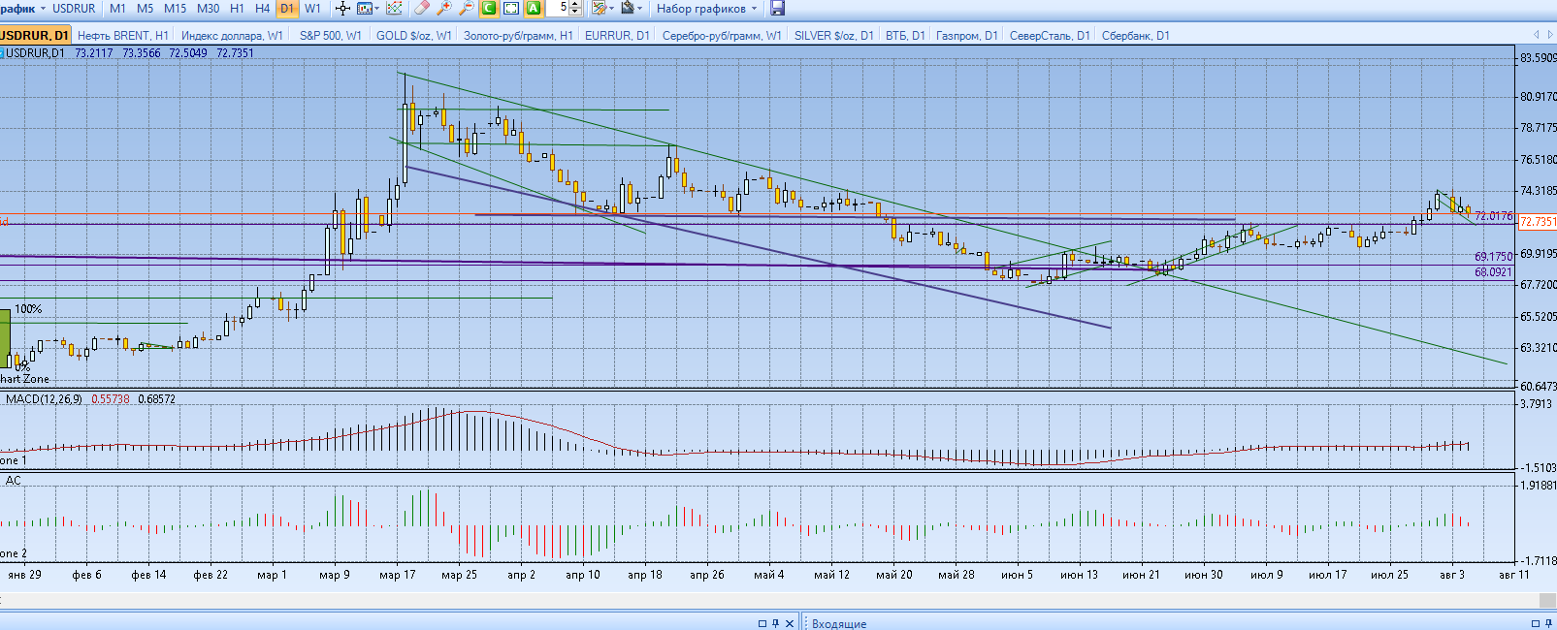Click the fullscreen frame icon
The image size is (1557, 630).
(511, 9)
